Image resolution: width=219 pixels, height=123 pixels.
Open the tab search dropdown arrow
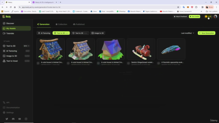(x=2, y=2)
